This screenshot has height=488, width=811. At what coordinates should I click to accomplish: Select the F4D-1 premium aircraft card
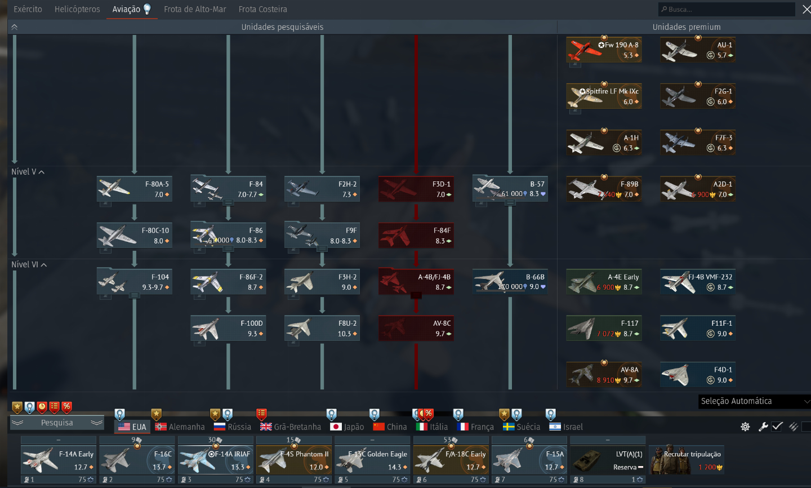(x=698, y=375)
